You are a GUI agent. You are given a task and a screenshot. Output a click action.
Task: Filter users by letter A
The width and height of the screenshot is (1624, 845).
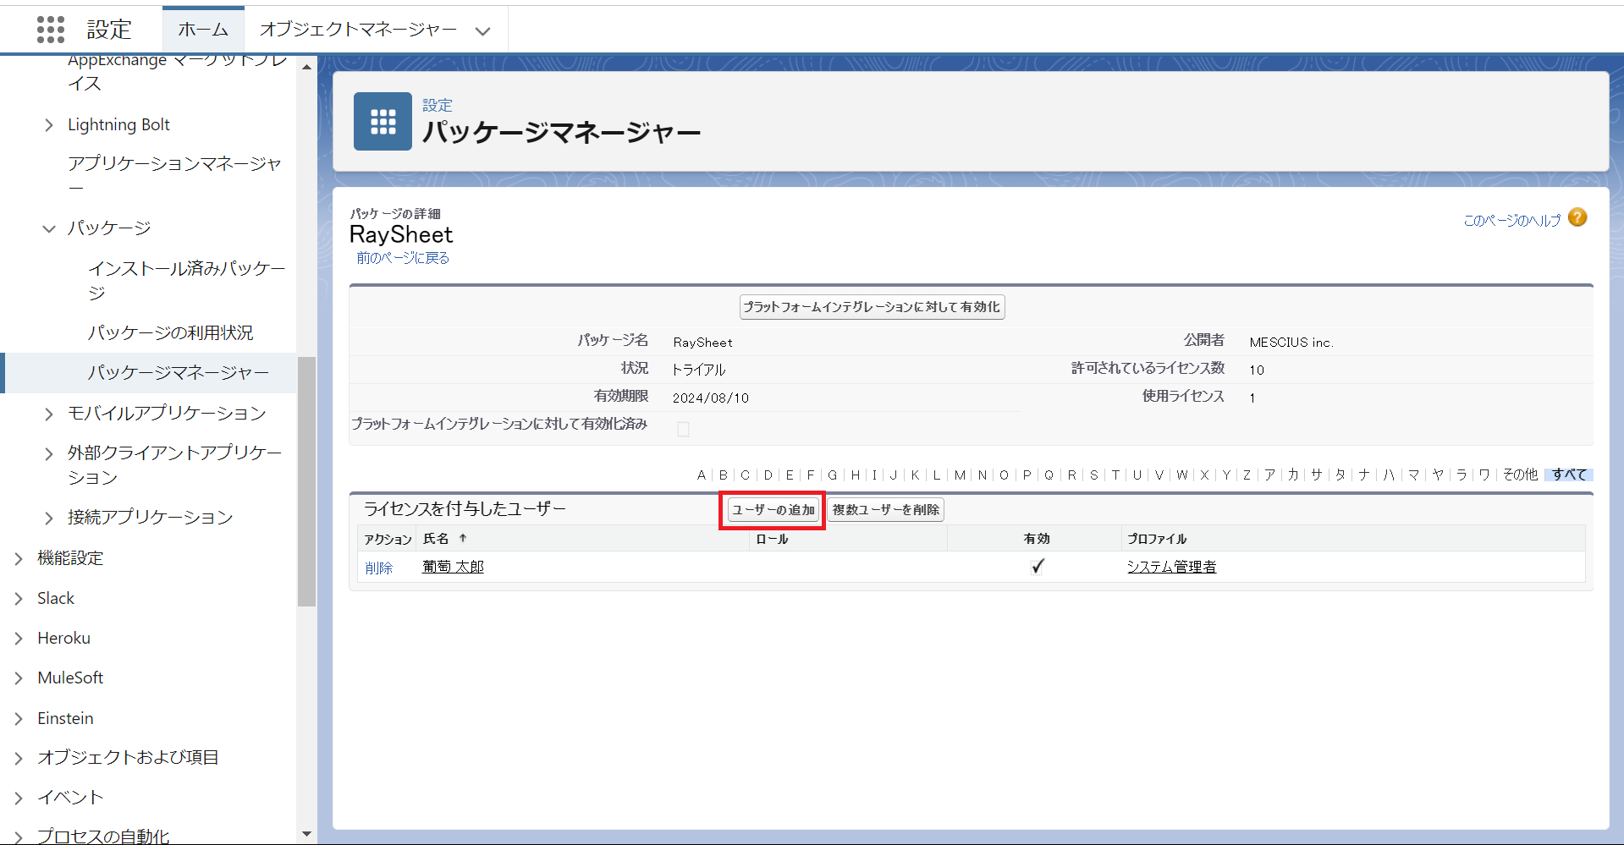coord(702,475)
